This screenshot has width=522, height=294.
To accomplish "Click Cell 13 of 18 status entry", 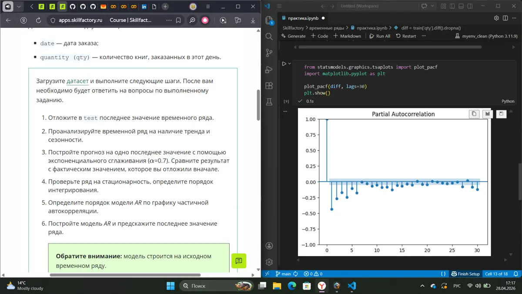I will coord(496,274).
